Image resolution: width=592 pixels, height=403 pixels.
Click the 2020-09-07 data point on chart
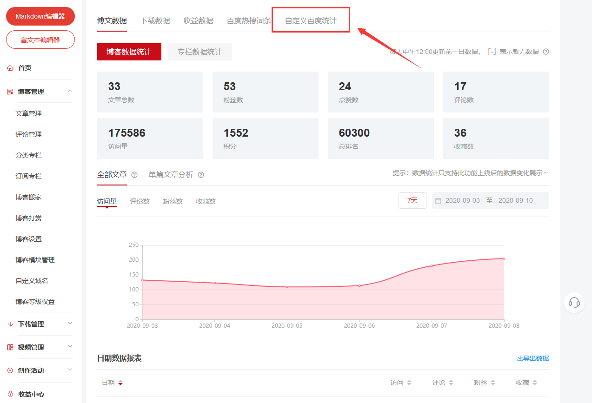(432, 266)
